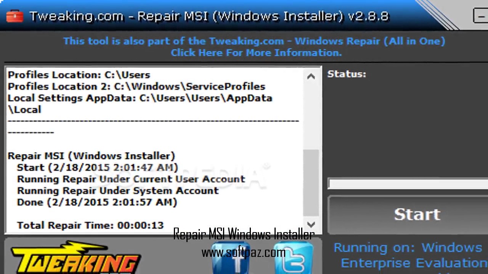Click the Total Repair Time log line
This screenshot has height=274, width=488.
90,225
